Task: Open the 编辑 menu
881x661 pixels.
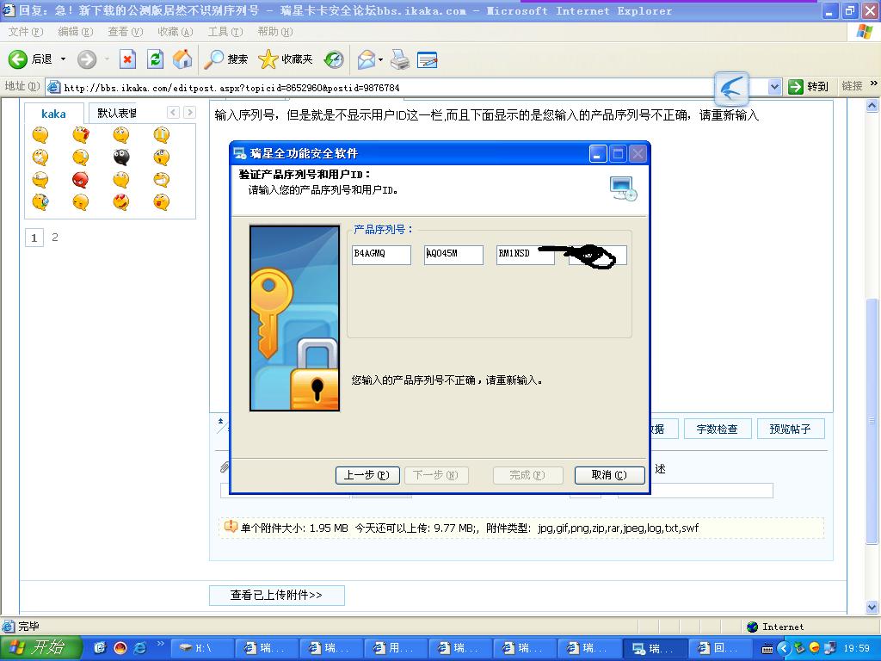Action: [x=76, y=32]
